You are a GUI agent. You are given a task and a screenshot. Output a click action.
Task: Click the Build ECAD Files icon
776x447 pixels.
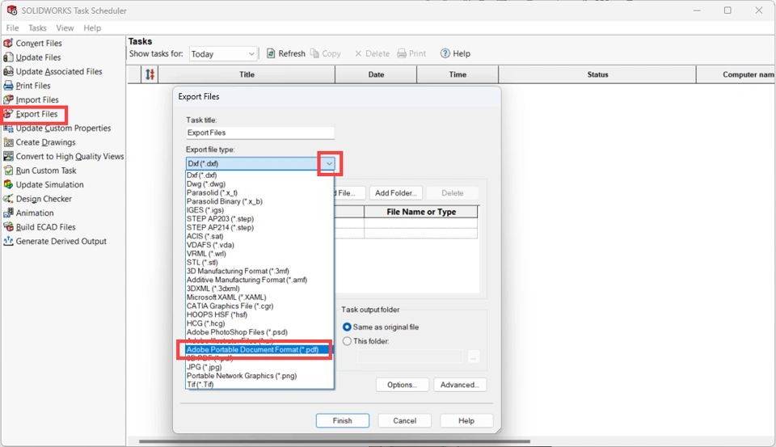point(8,227)
